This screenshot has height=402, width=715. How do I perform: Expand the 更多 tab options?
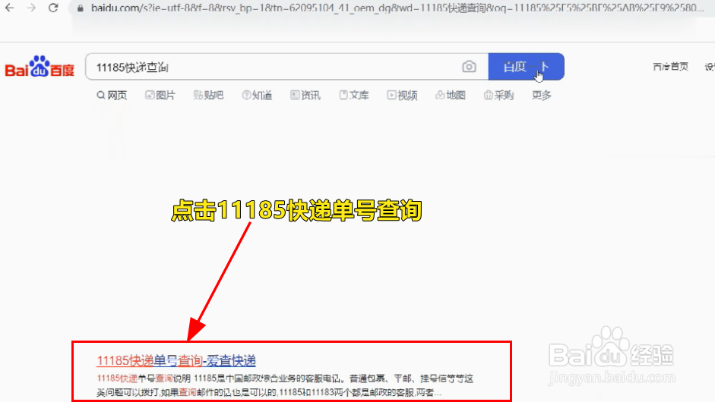[542, 95]
